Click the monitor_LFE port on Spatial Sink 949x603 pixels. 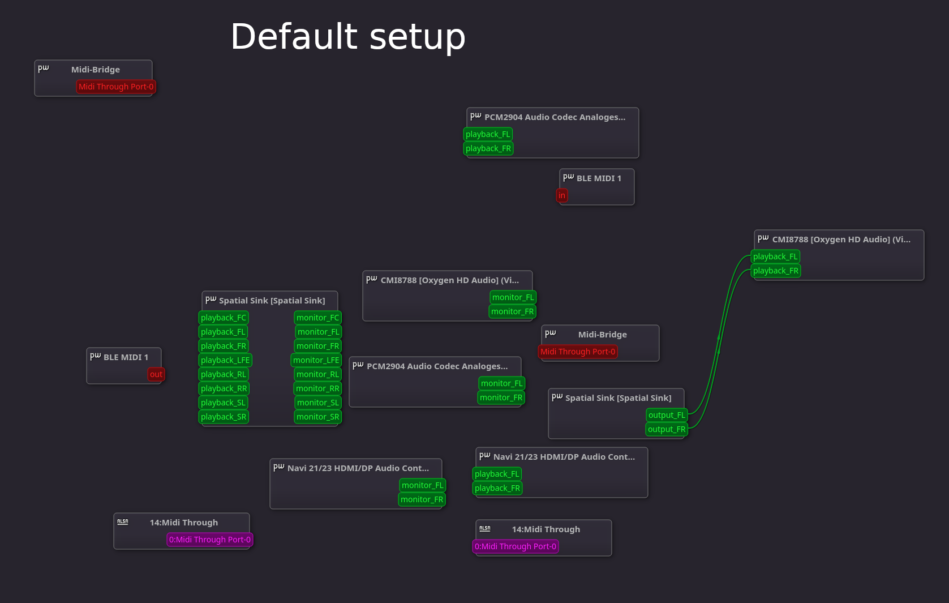coord(316,360)
